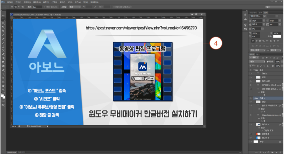Image resolution: width=284 pixels, height=154 pixels.
Task: Open the 이미지(I) menu
Action: pyautogui.click(x=27, y=2)
